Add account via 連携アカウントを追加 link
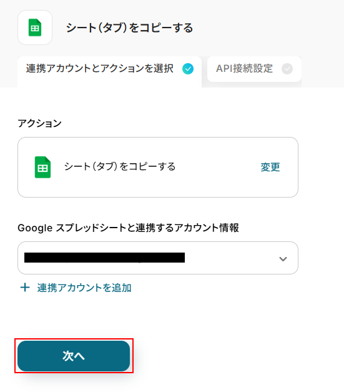344x392 pixels. click(84, 288)
